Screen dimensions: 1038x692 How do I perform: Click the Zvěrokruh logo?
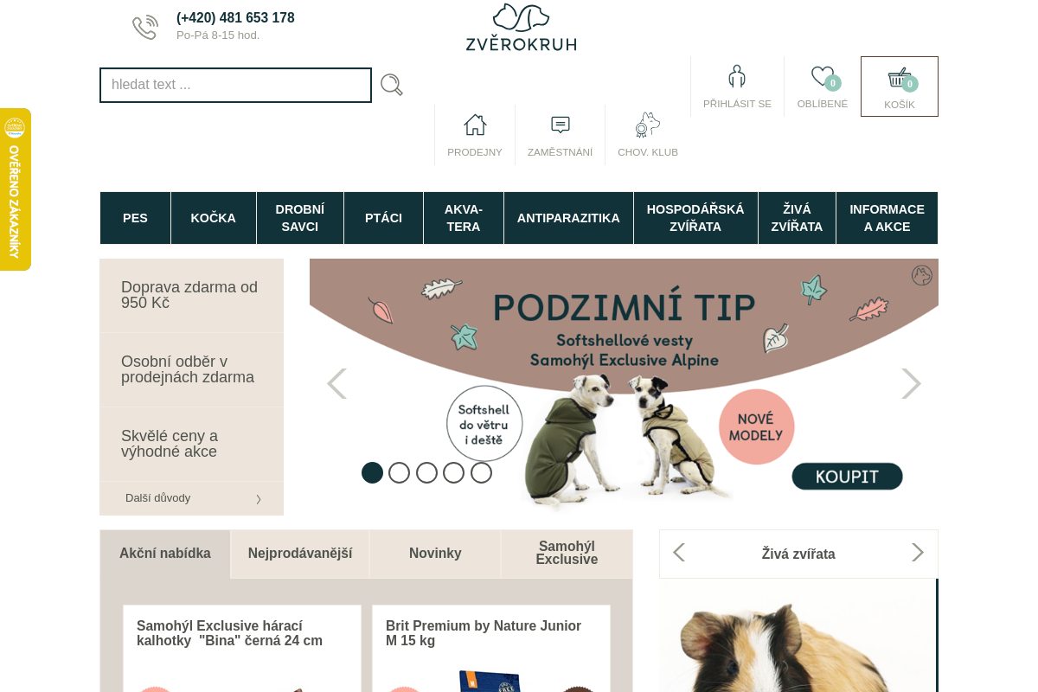coord(521,28)
